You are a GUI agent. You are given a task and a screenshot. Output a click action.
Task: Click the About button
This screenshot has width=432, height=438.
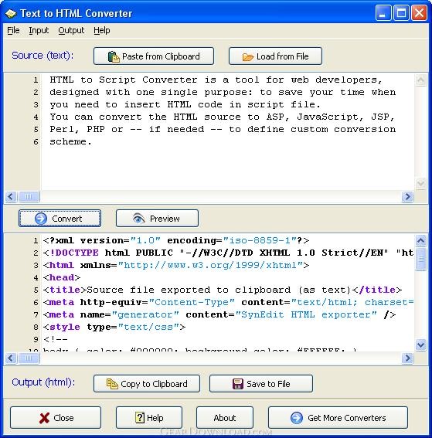pos(225,418)
